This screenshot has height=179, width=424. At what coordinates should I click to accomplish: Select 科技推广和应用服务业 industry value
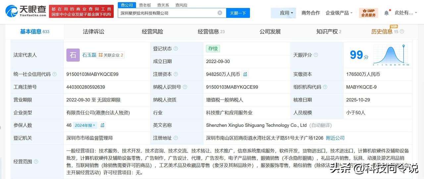click(229, 113)
